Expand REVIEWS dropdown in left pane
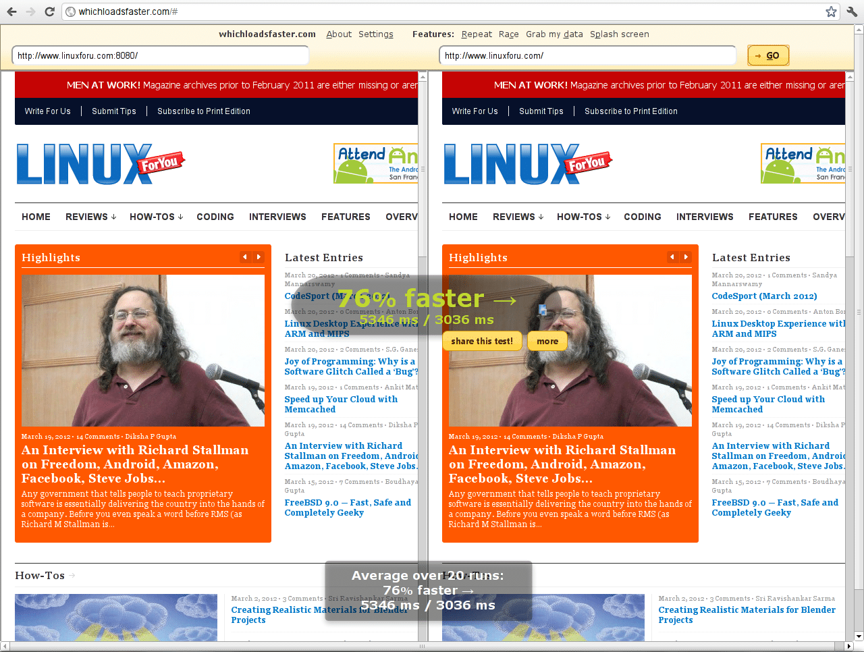 tap(90, 217)
